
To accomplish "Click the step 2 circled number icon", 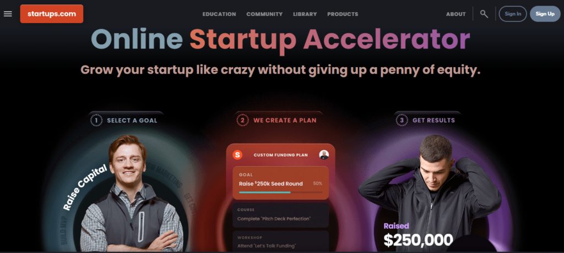I will [243, 120].
